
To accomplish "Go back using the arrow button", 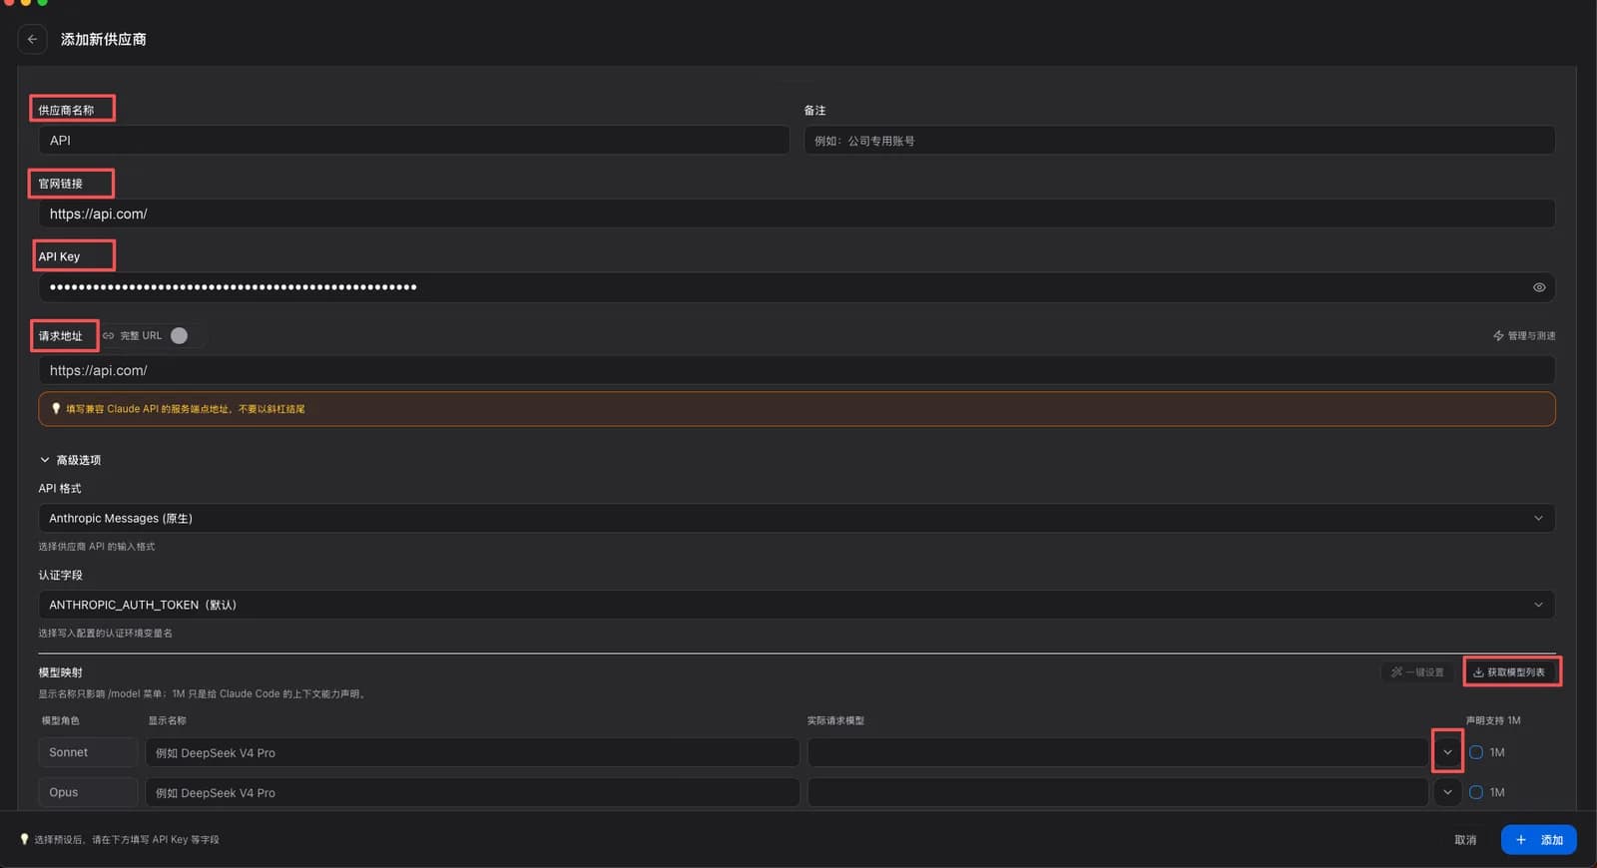I will coord(32,39).
